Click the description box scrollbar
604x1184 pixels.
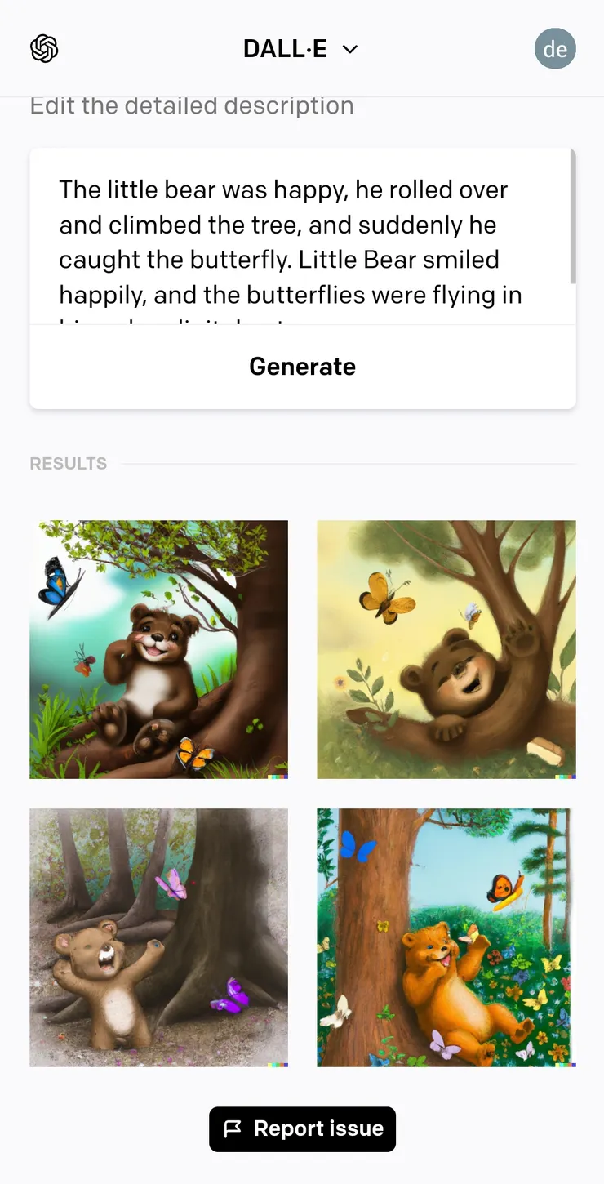573,216
